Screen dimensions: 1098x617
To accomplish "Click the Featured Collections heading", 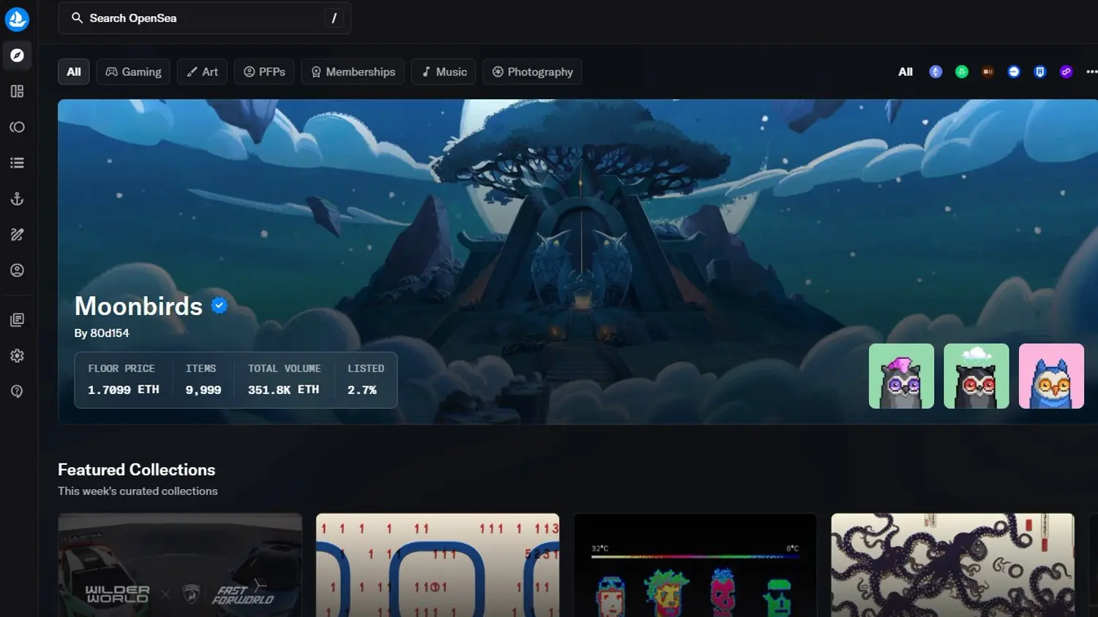I will click(x=136, y=469).
